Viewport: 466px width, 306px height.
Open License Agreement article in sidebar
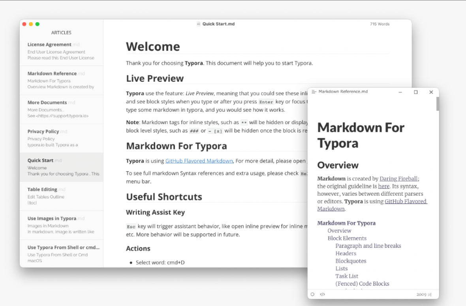62,51
